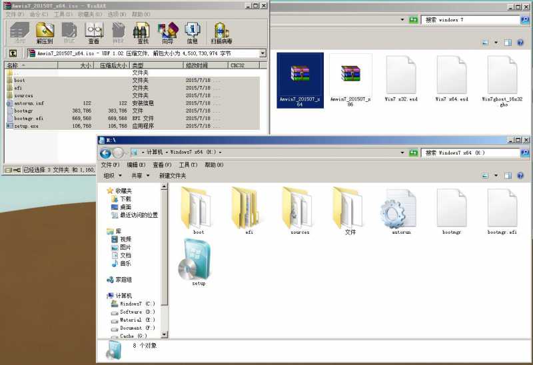Select the bootmgr.efi file icon in the H:\ window
Screen dimensions: 533x365
(502, 210)
